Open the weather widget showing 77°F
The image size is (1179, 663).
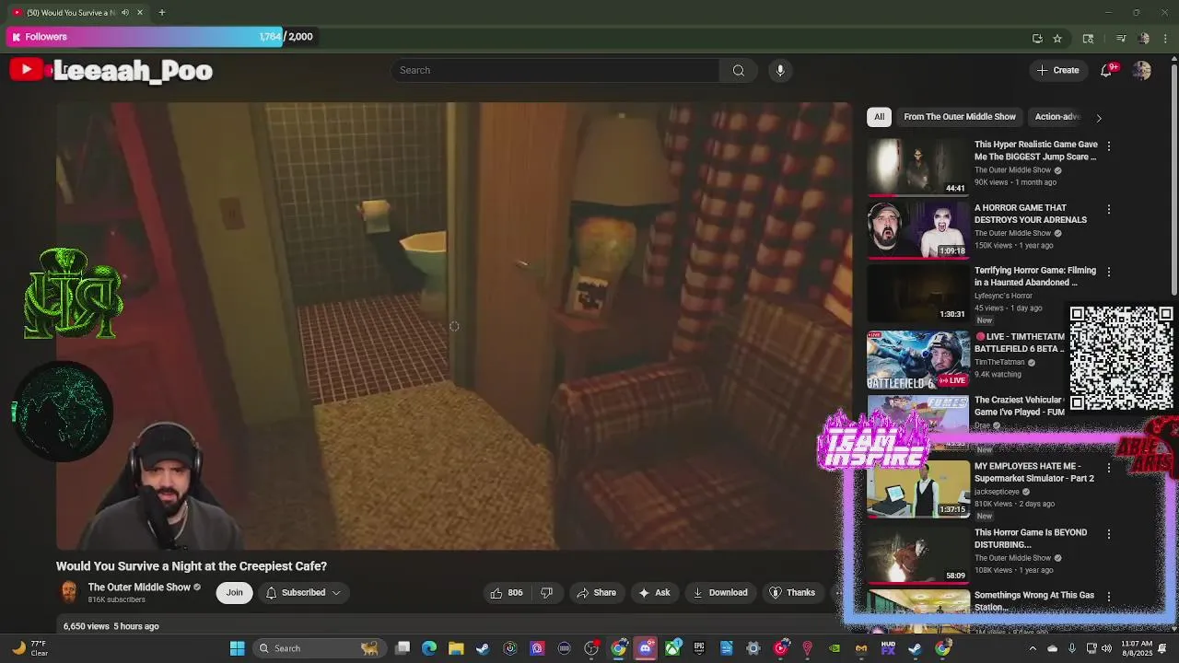point(29,648)
